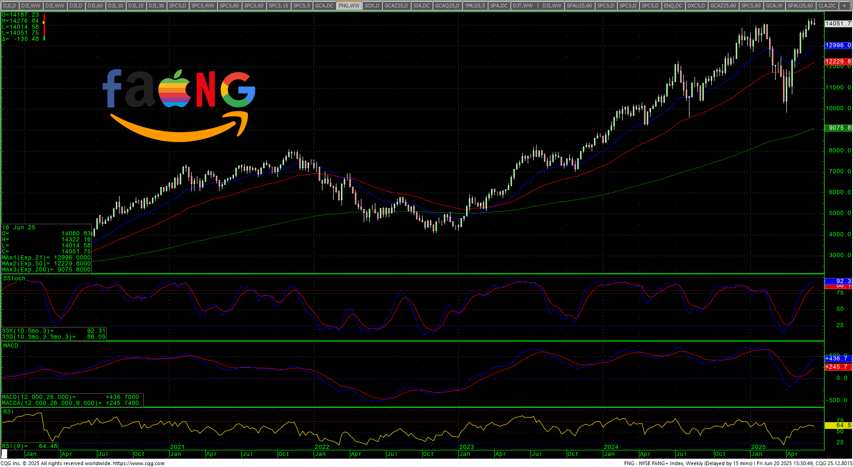This screenshot has height=467, width=853.
Task: Click the 2023 year label on time axis
Action: pos(467,447)
